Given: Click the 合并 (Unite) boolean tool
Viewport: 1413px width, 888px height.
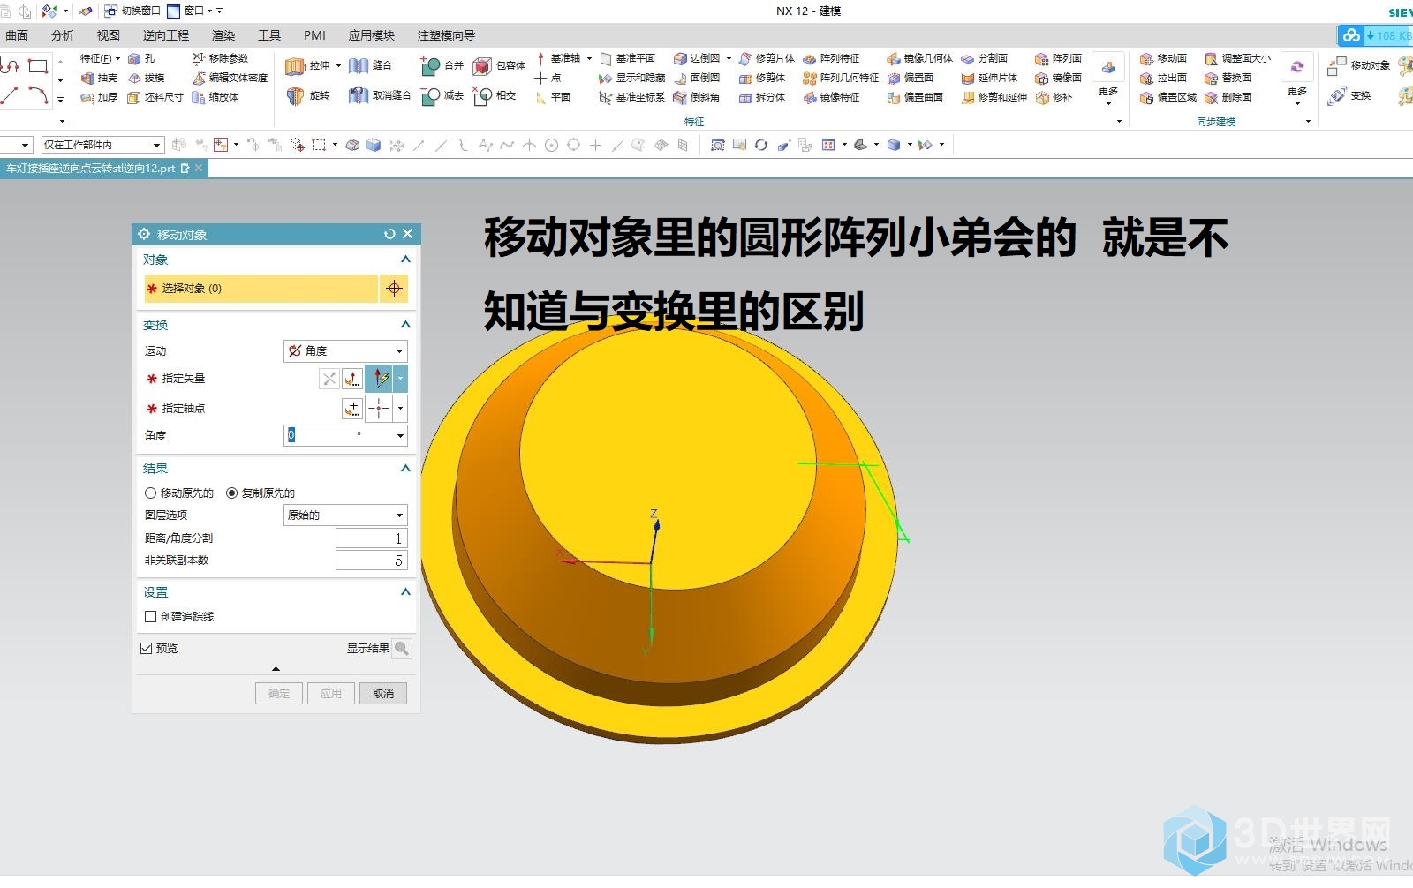Looking at the screenshot, I should 442,66.
